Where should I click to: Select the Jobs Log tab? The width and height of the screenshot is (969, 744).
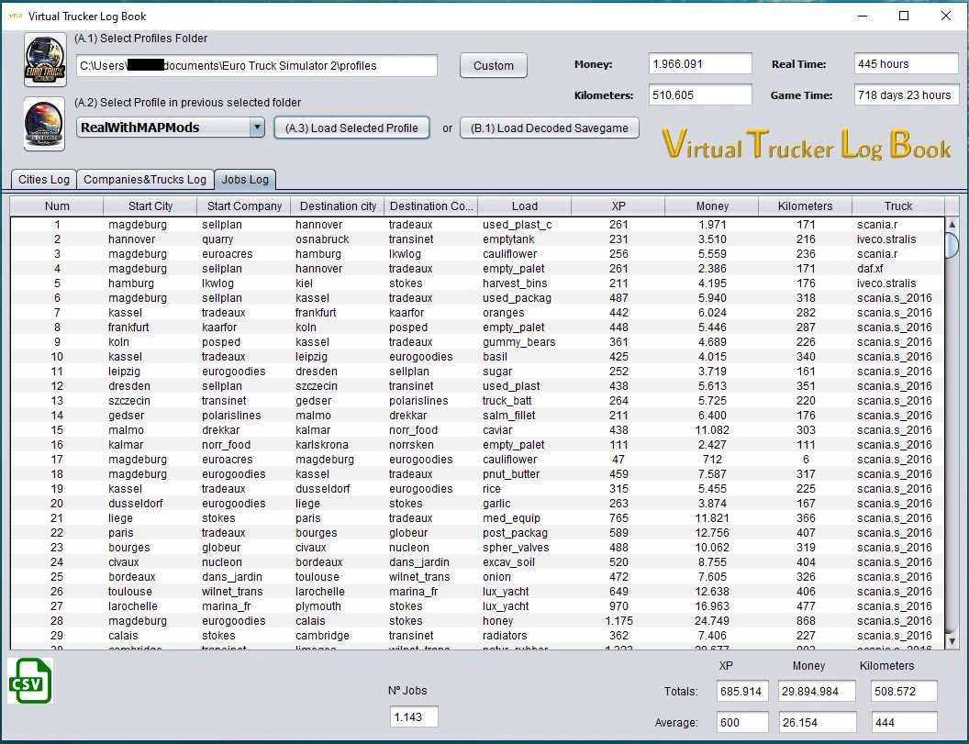point(245,180)
